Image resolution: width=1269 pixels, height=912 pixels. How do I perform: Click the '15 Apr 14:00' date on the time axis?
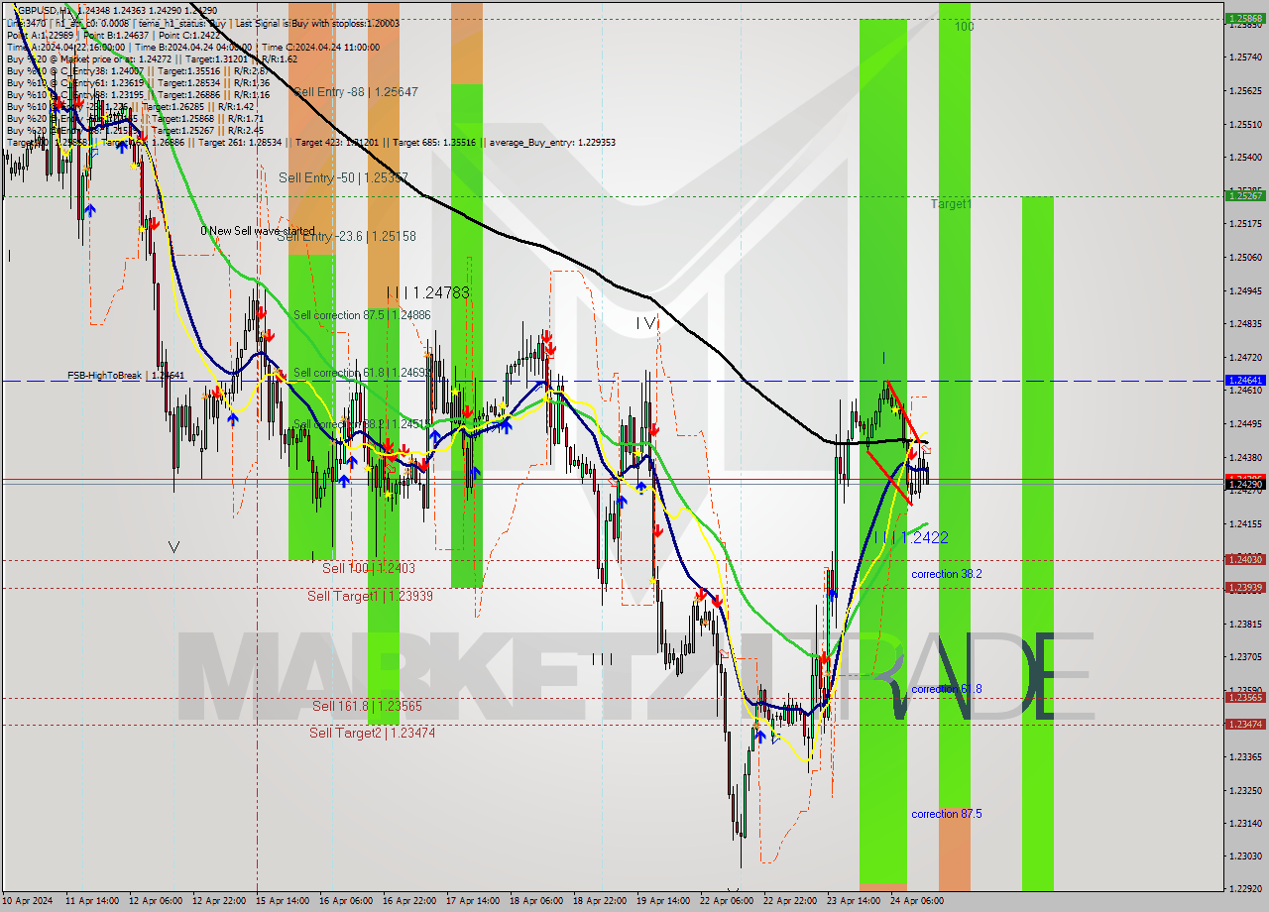[284, 901]
